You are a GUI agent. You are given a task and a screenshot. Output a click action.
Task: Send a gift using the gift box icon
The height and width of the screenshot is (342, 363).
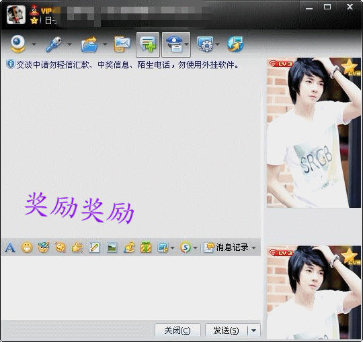click(x=146, y=247)
